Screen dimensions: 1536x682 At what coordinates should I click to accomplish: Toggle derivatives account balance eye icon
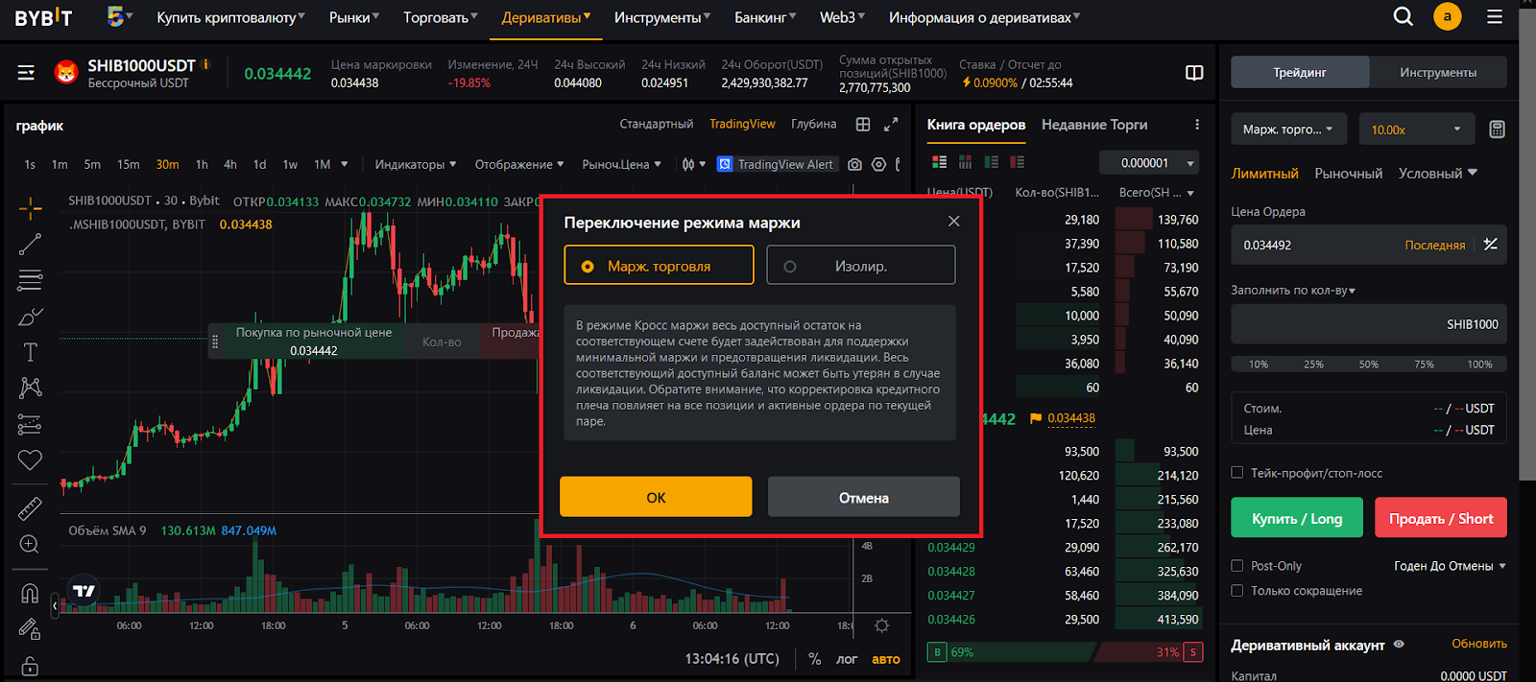[x=1399, y=645]
